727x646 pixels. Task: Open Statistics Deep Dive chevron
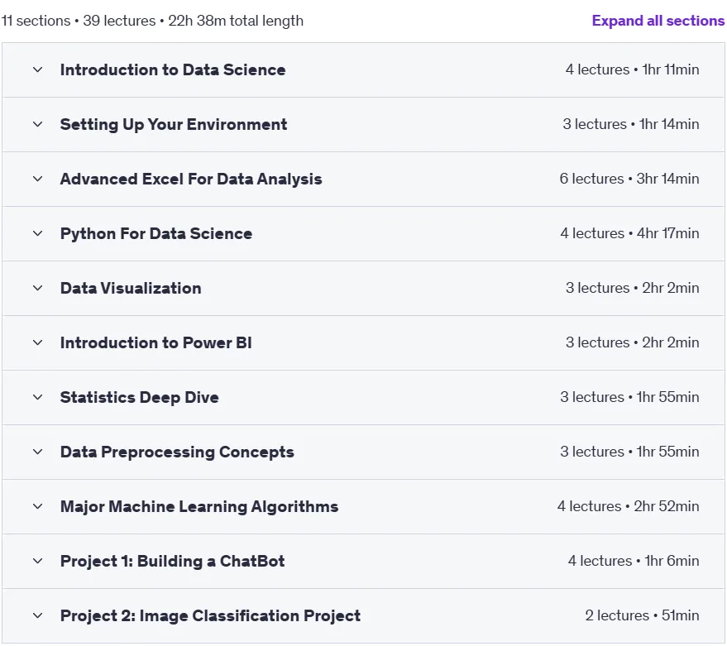tap(38, 397)
